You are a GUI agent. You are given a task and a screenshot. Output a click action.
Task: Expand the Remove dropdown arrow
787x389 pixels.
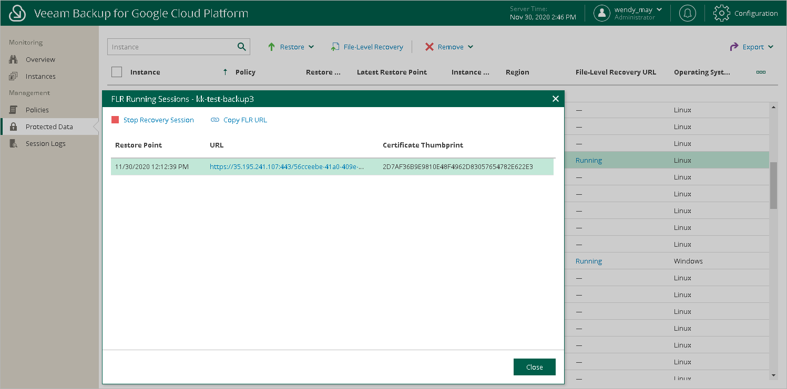(x=471, y=47)
